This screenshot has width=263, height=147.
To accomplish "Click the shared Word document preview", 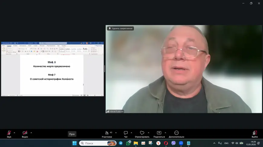I will (x=52, y=69).
